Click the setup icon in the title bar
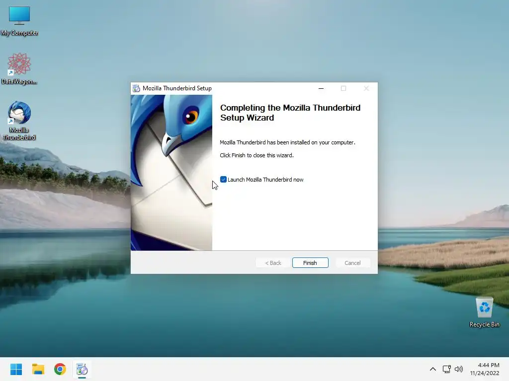 click(x=136, y=88)
